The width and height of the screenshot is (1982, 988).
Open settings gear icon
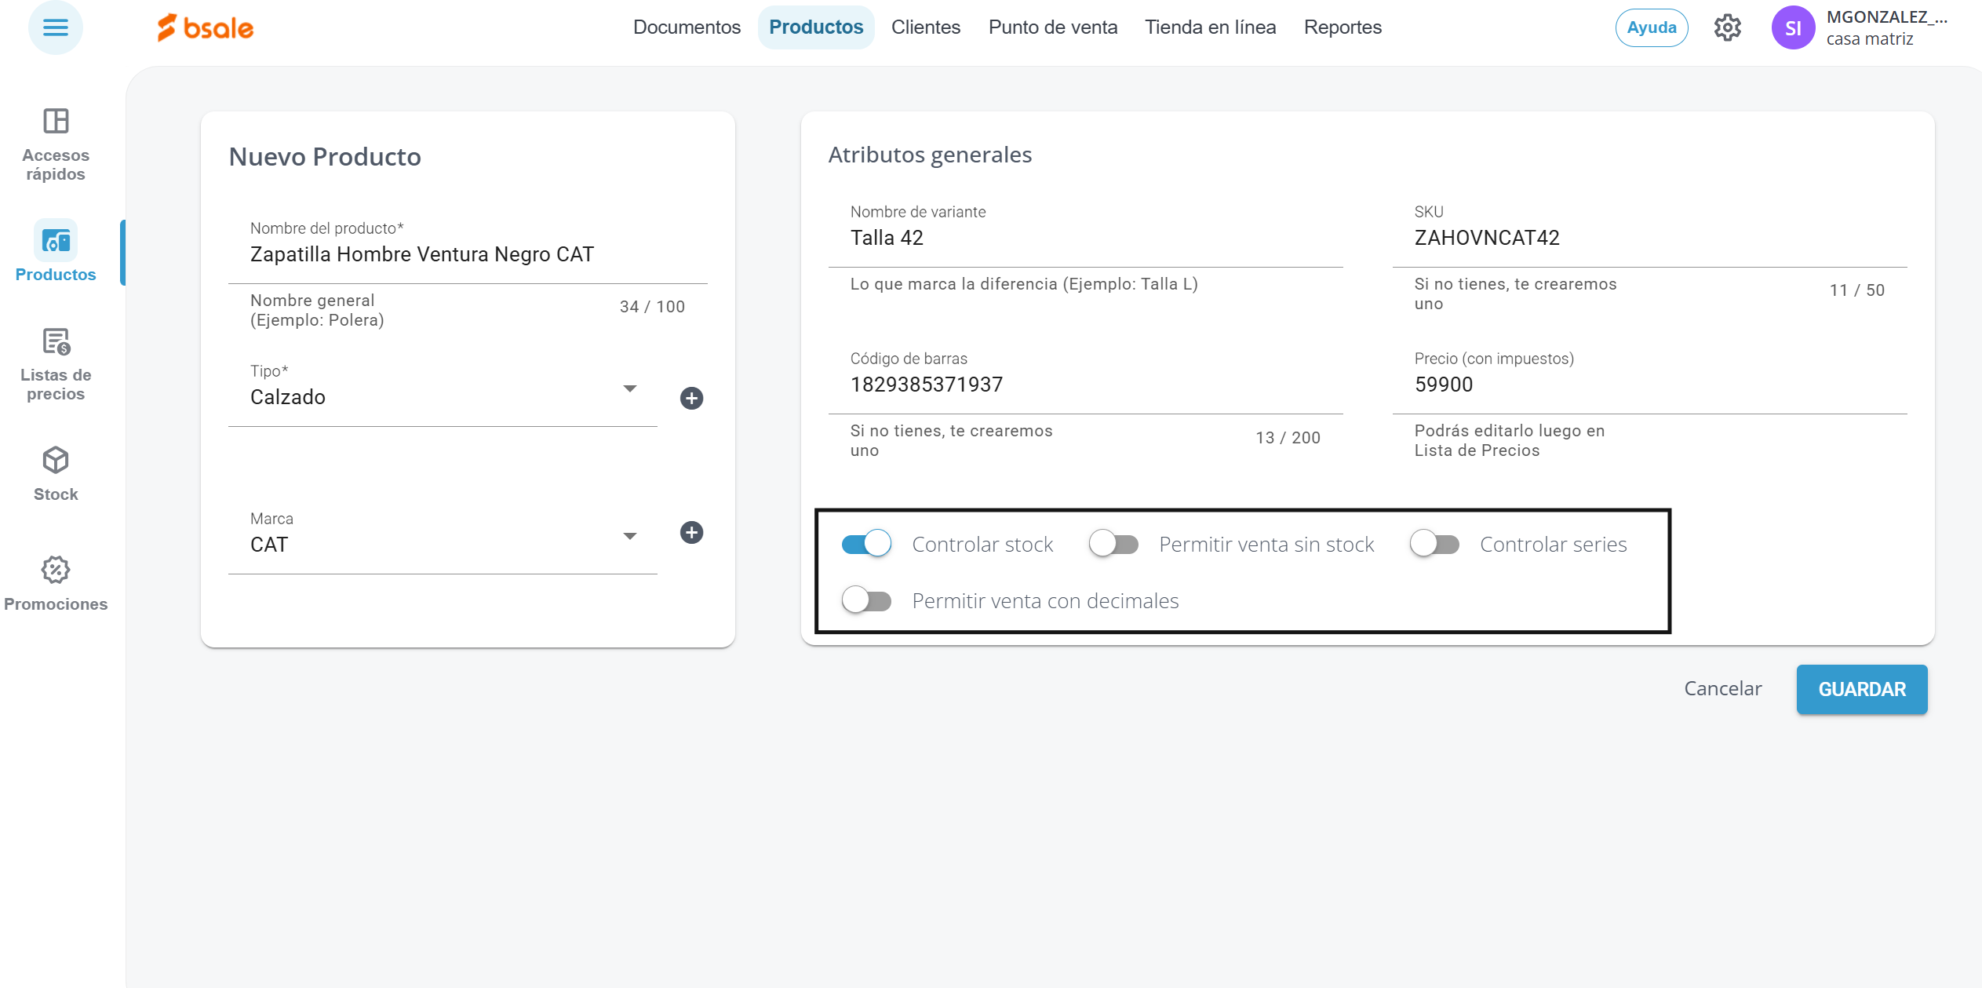point(1727,27)
